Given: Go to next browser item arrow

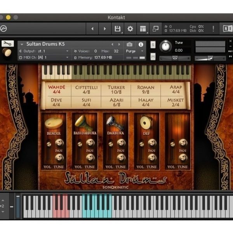Looking at the screenshot, I should (x=105, y=28).
